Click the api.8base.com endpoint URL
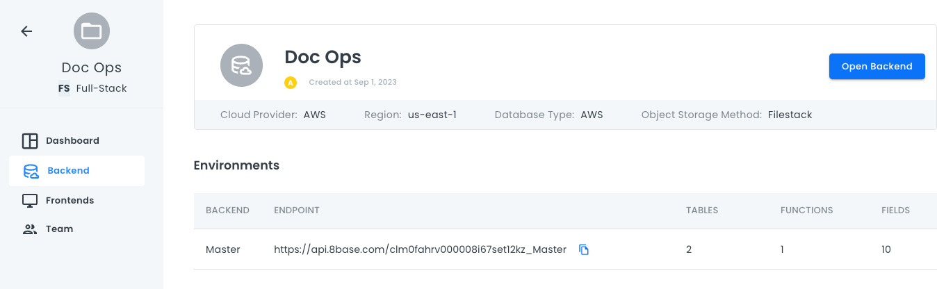The image size is (937, 289). [x=420, y=249]
